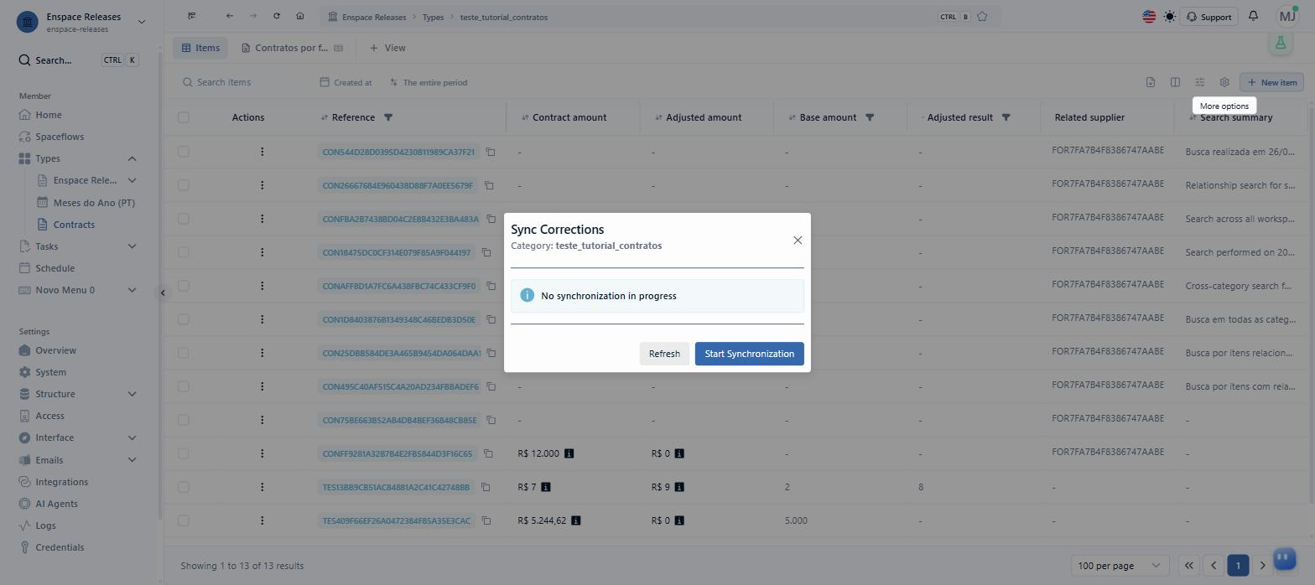Screen dimensions: 1315x585
Task: Click Search items input field
Action: click(243, 82)
